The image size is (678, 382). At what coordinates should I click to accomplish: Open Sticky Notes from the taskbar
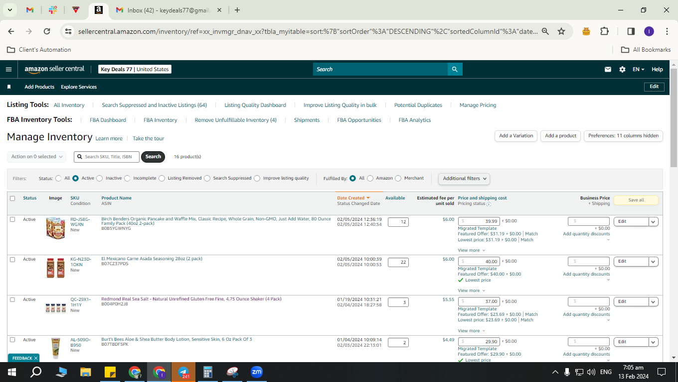[x=110, y=372]
